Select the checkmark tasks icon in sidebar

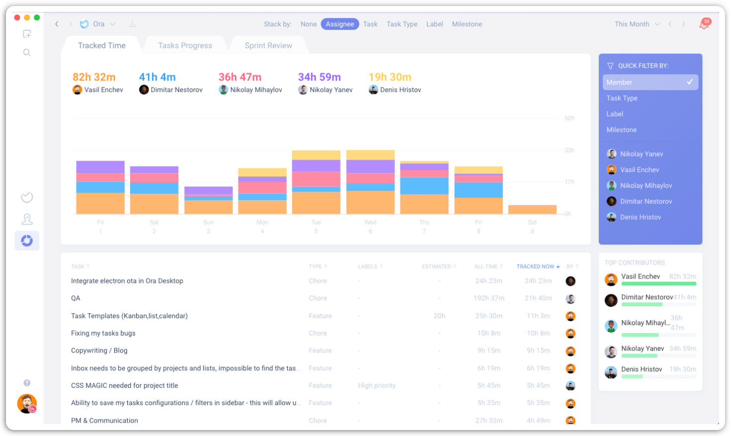(x=27, y=197)
